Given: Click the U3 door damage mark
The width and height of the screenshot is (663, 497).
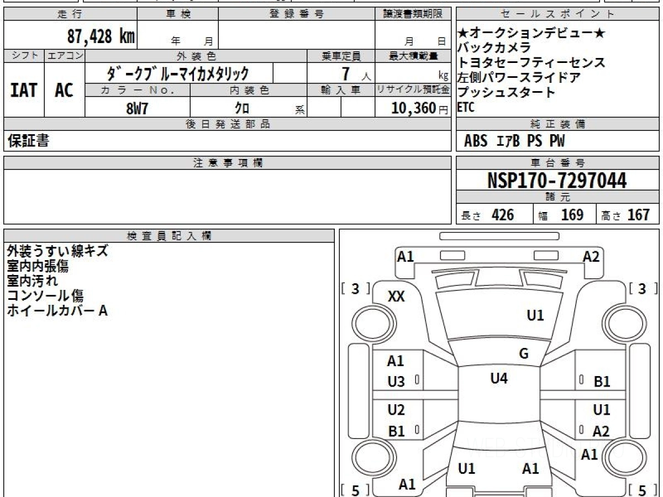Looking at the screenshot, I should pyautogui.click(x=396, y=382).
